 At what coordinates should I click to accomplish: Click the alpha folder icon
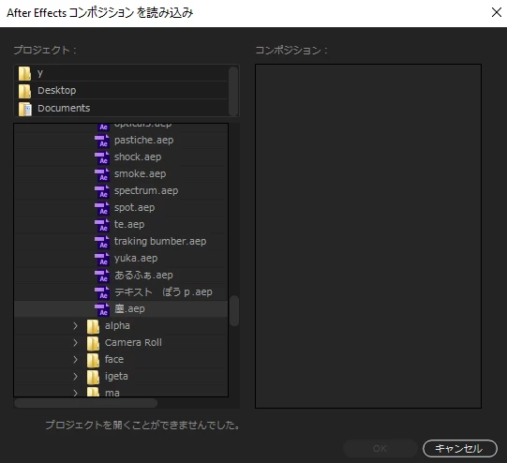93,326
